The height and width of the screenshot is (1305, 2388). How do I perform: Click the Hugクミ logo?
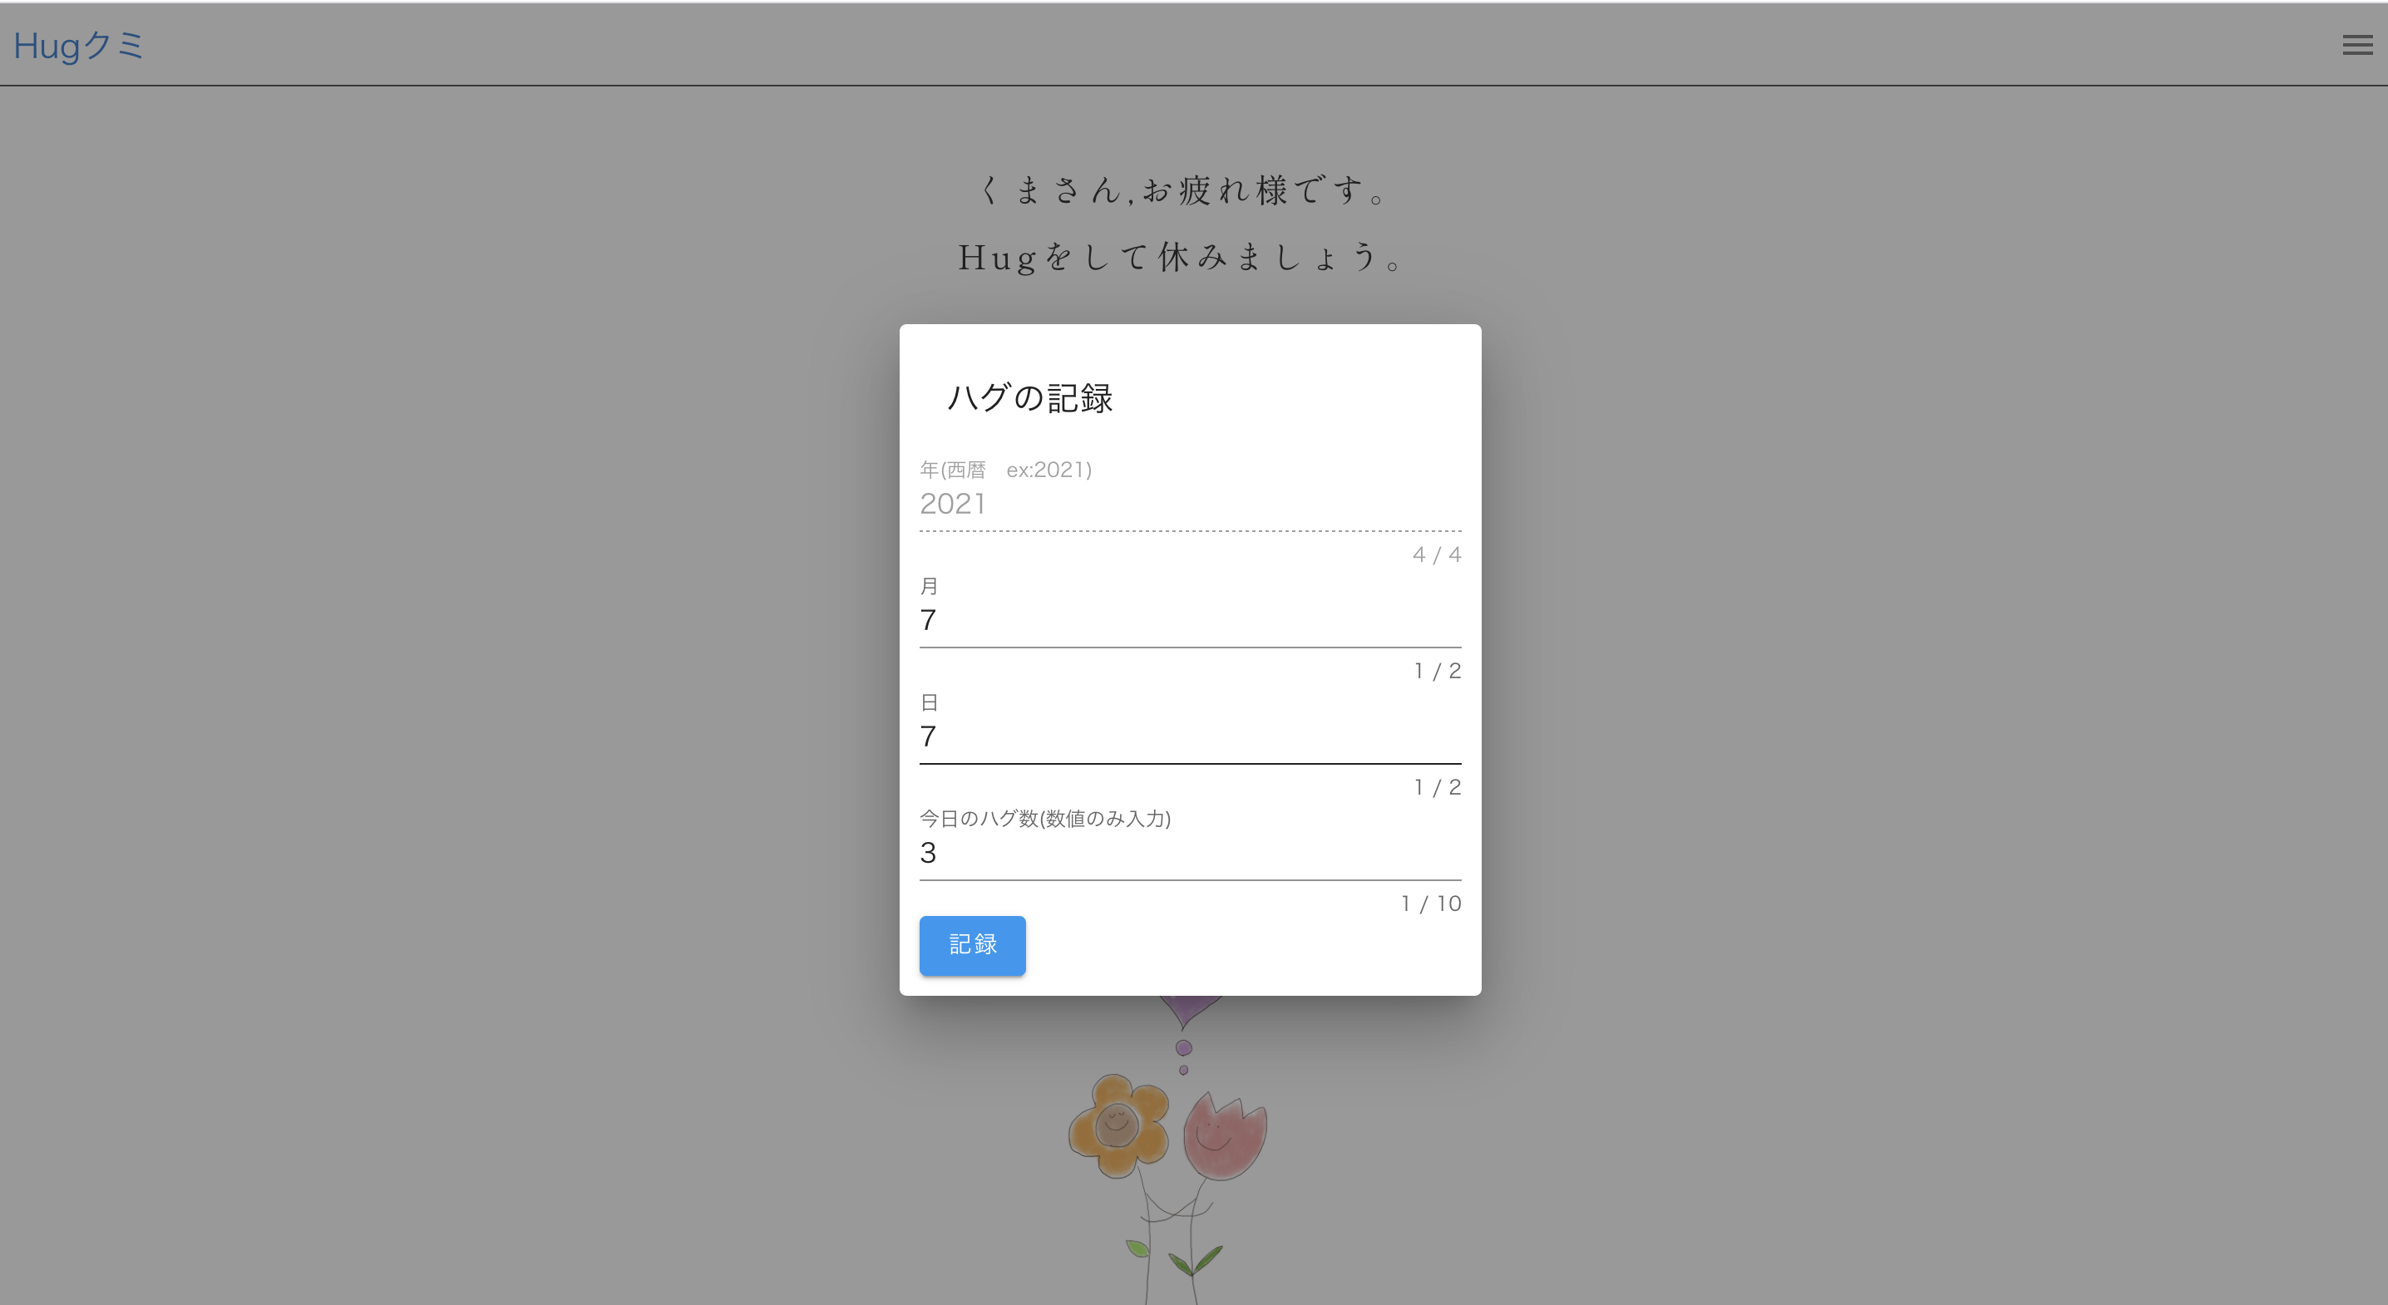click(78, 47)
